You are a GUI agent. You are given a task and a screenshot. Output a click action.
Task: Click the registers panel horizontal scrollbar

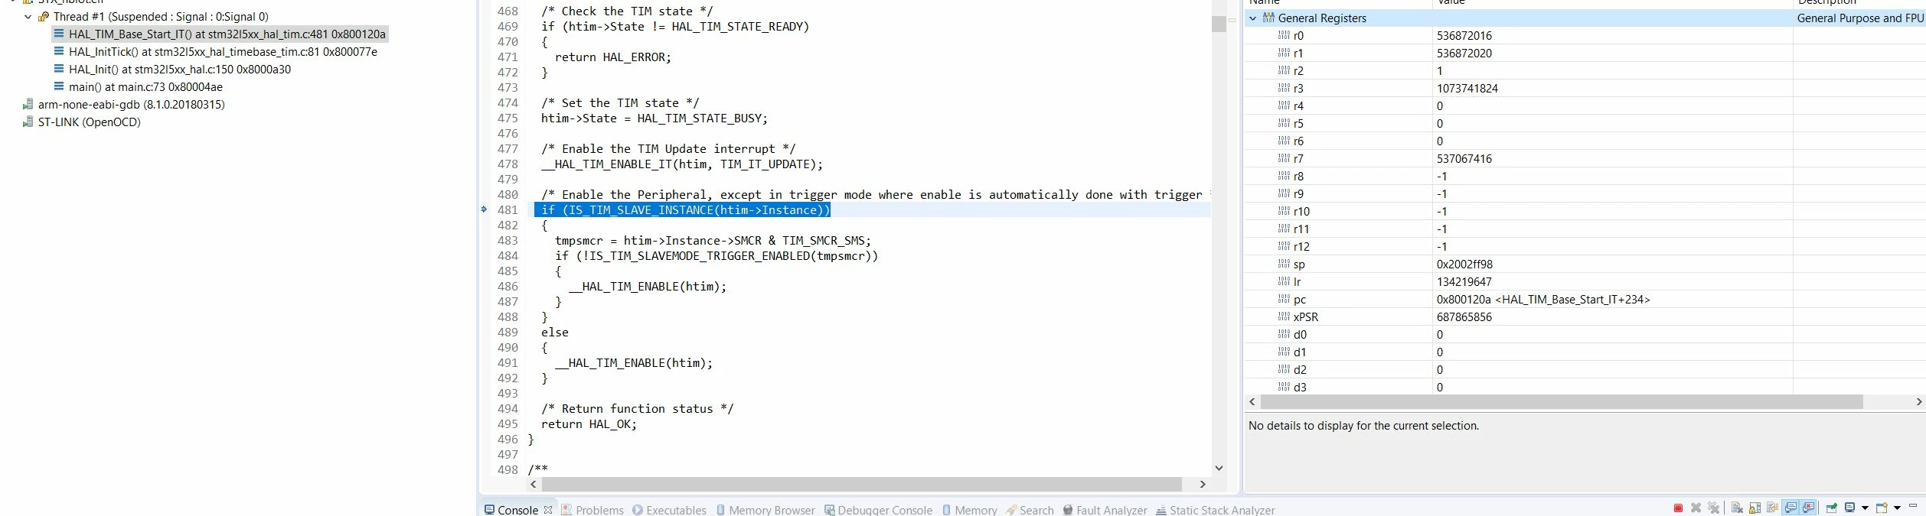pos(1562,401)
